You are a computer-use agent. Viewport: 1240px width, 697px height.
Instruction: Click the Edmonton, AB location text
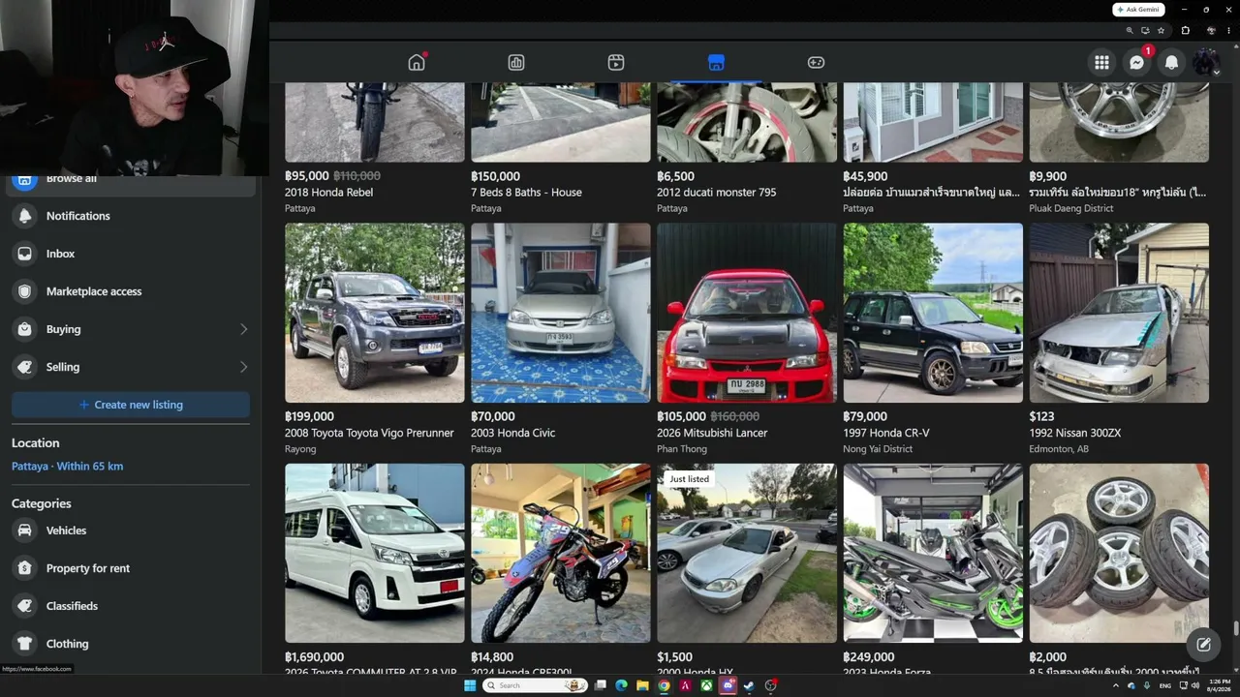tap(1059, 449)
